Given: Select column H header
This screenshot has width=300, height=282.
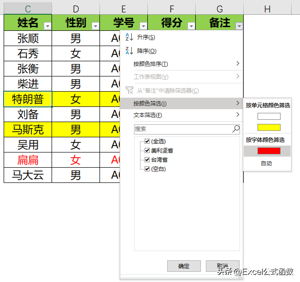Looking at the screenshot, I should tap(267, 9).
